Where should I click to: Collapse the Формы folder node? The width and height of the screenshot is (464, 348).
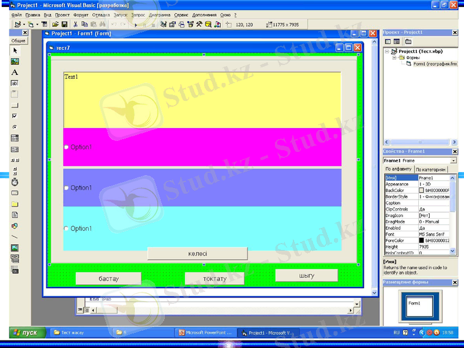pyautogui.click(x=394, y=58)
